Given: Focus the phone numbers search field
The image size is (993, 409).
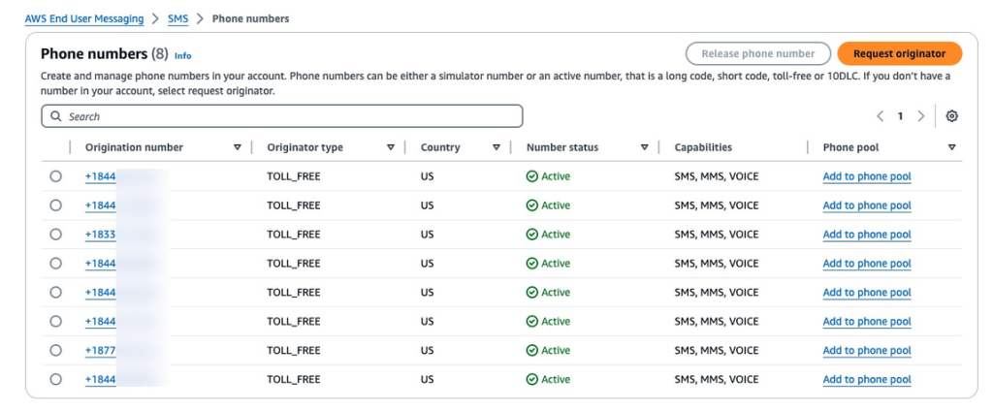Looking at the screenshot, I should pyautogui.click(x=282, y=116).
